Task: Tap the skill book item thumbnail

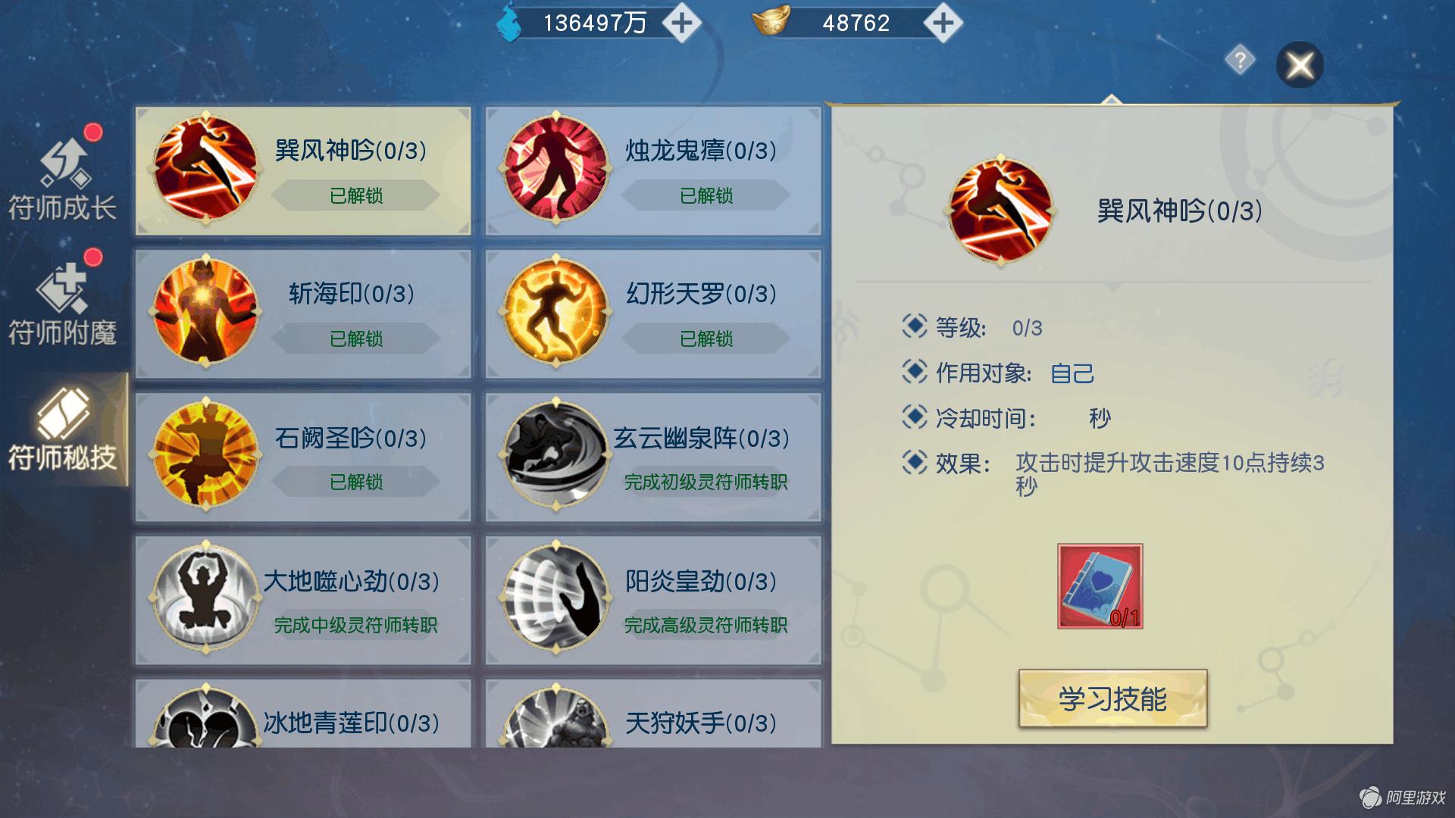Action: point(1100,586)
